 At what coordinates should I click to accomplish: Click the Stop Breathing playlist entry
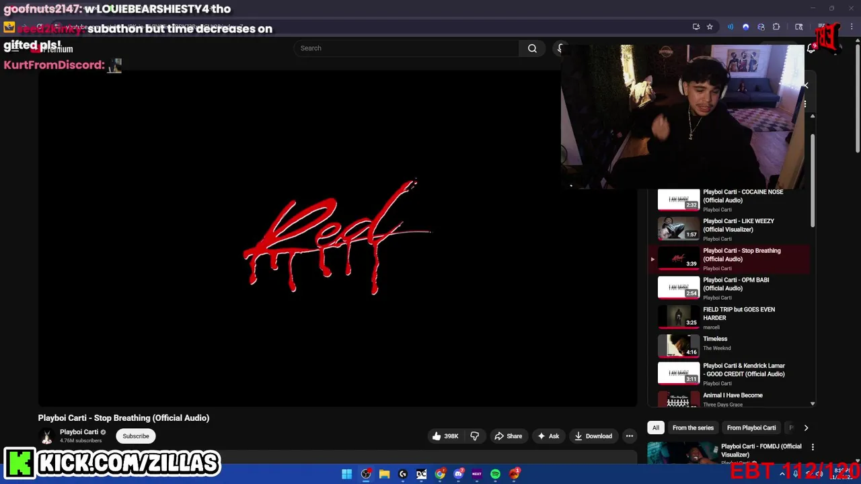click(730, 259)
